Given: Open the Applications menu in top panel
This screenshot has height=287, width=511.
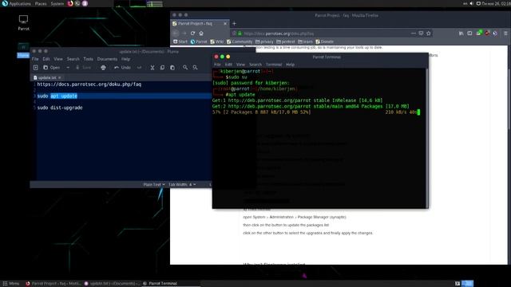Looking at the screenshot, I should pyautogui.click(x=16, y=3).
